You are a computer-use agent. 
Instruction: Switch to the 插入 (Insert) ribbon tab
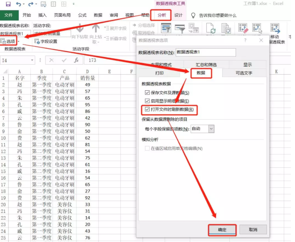[x=42, y=15]
